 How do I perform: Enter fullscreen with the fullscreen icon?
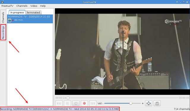coord(157,103)
